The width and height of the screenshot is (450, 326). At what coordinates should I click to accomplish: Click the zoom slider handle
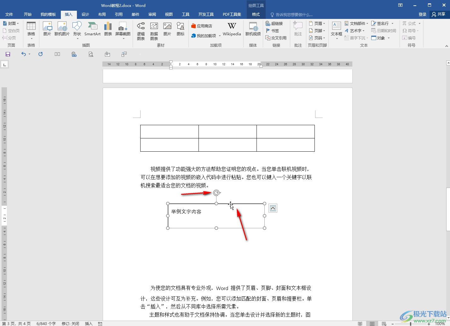pyautogui.click(x=411, y=324)
